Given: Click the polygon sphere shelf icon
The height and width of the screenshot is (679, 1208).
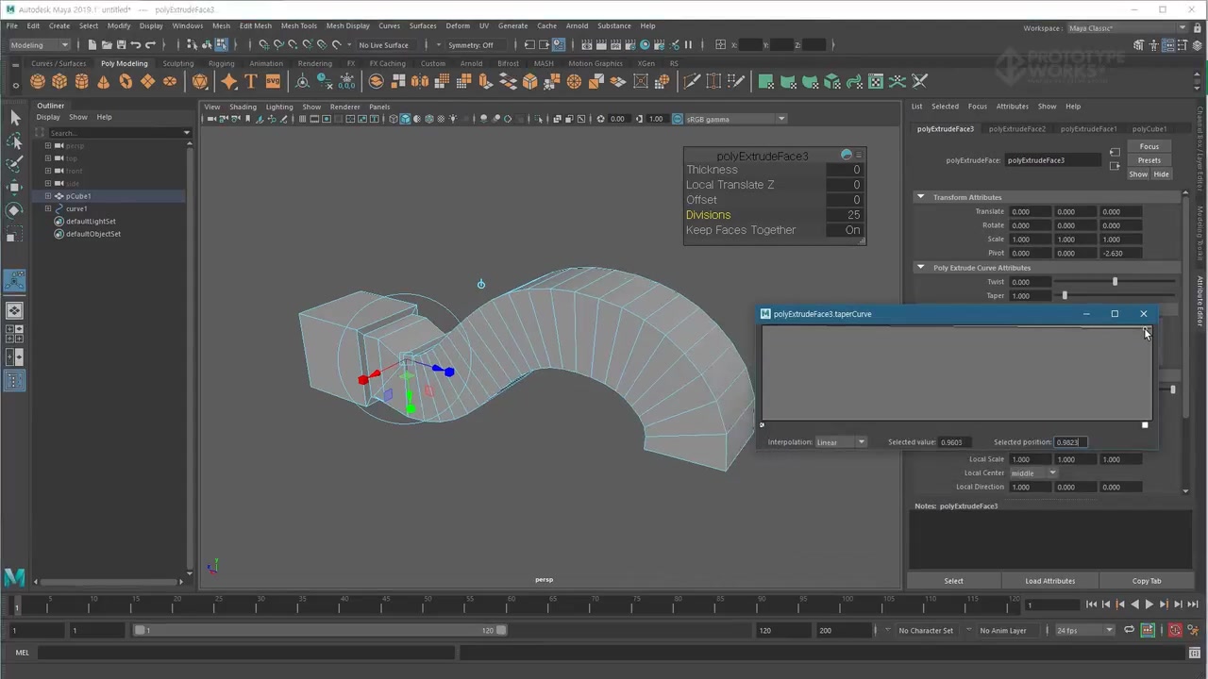Looking at the screenshot, I should coord(38,82).
